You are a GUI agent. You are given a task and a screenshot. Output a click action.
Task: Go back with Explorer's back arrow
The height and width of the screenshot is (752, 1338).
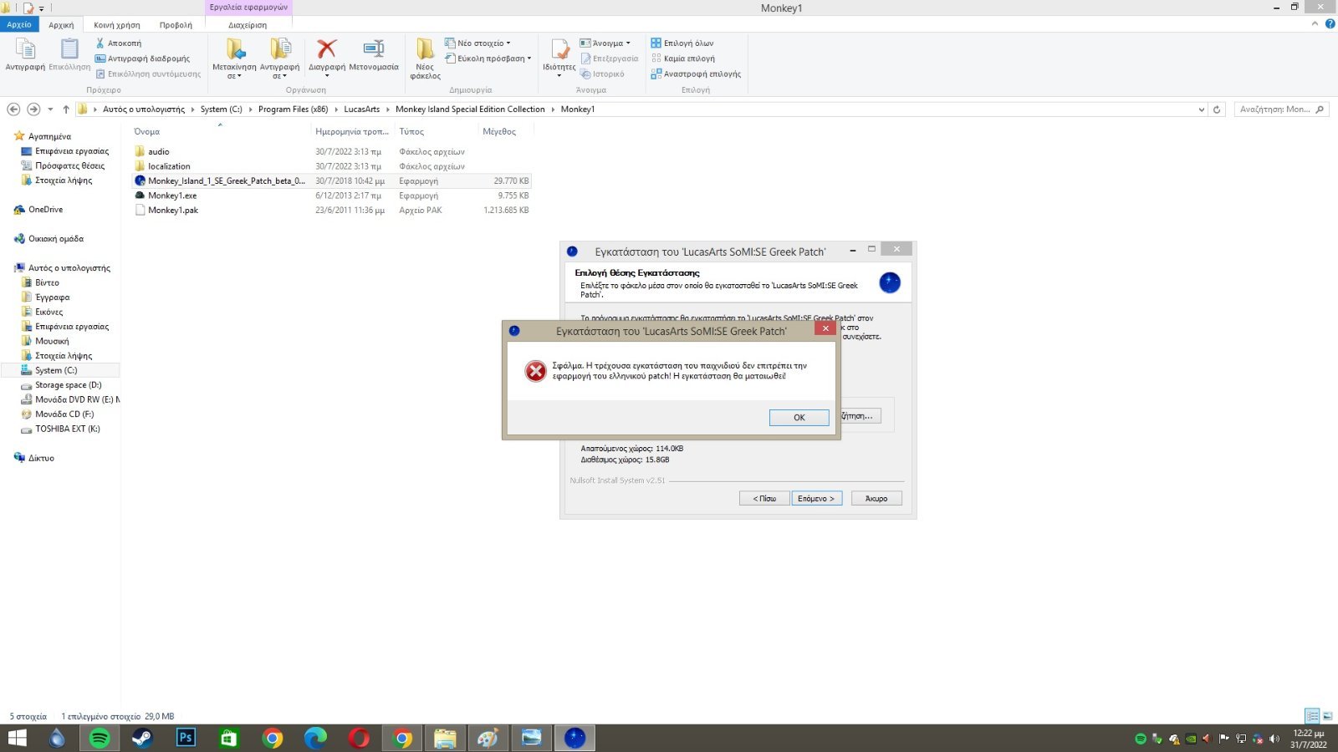tap(13, 109)
